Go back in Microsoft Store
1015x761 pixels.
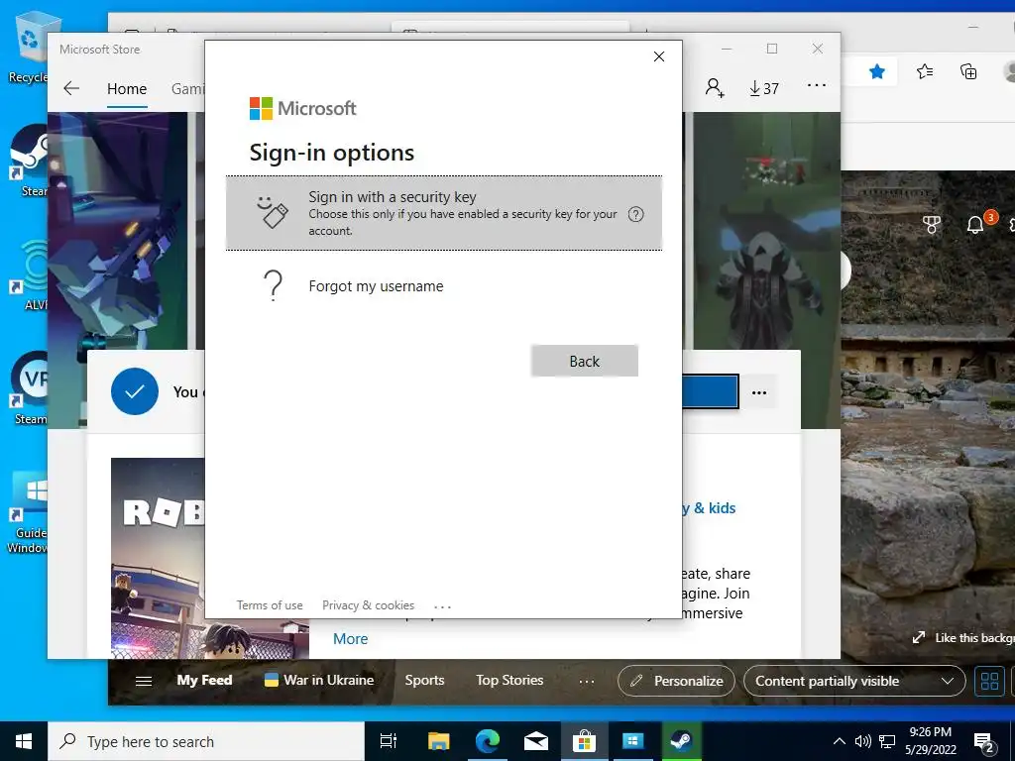tap(71, 88)
